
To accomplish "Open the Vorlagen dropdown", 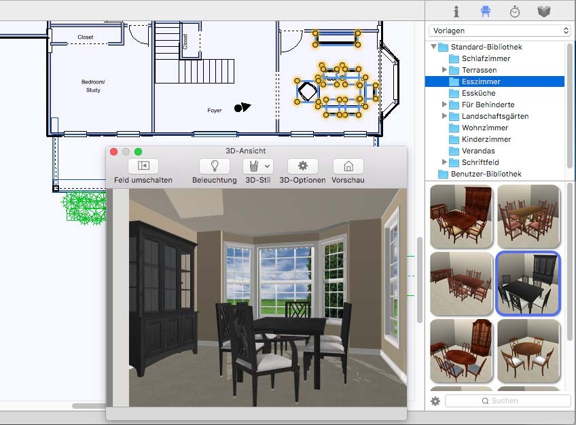I will [500, 31].
